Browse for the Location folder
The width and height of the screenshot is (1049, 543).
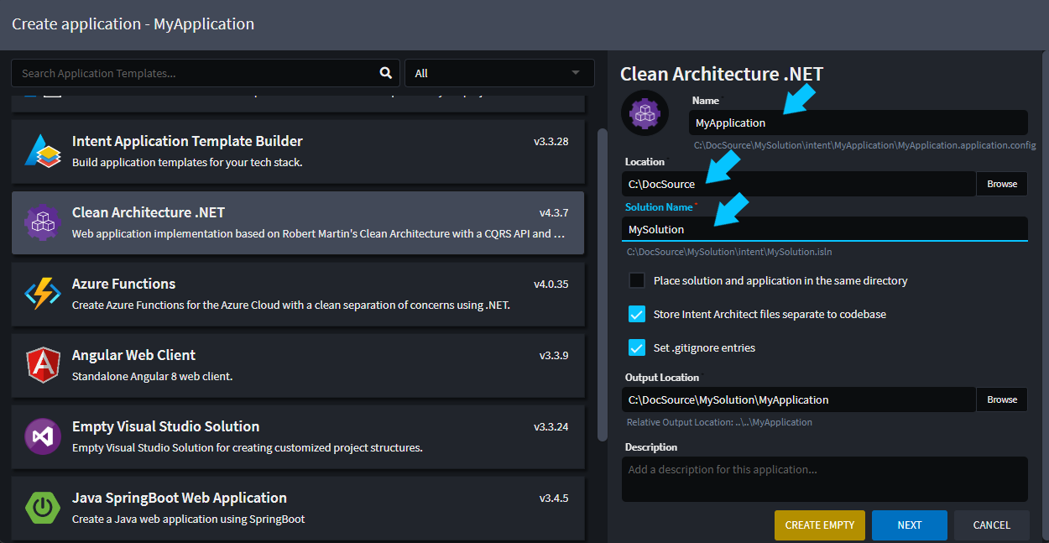pos(1002,184)
